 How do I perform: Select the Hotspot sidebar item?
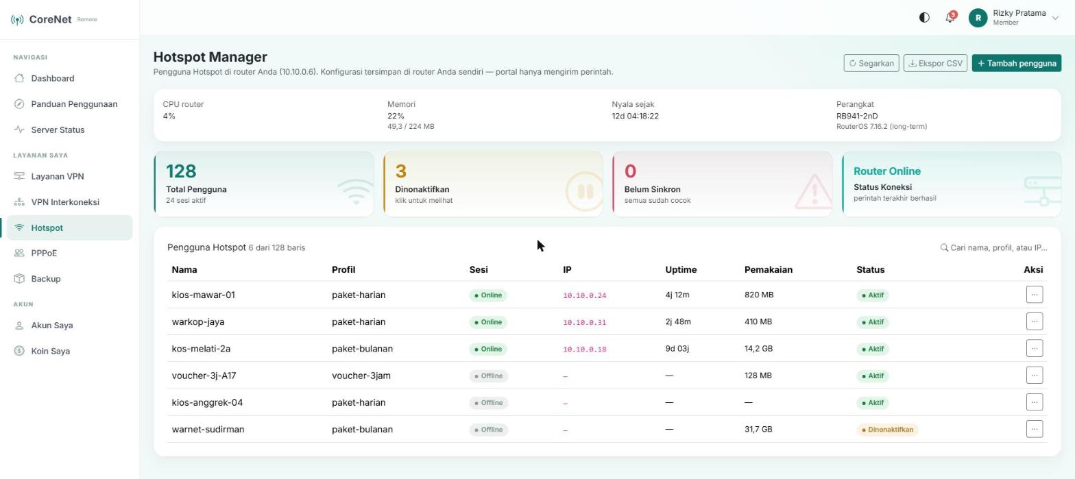point(69,228)
